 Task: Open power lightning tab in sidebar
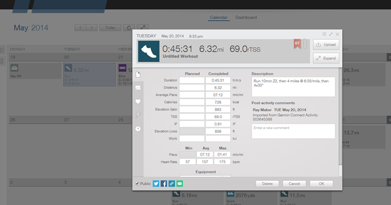click(138, 115)
